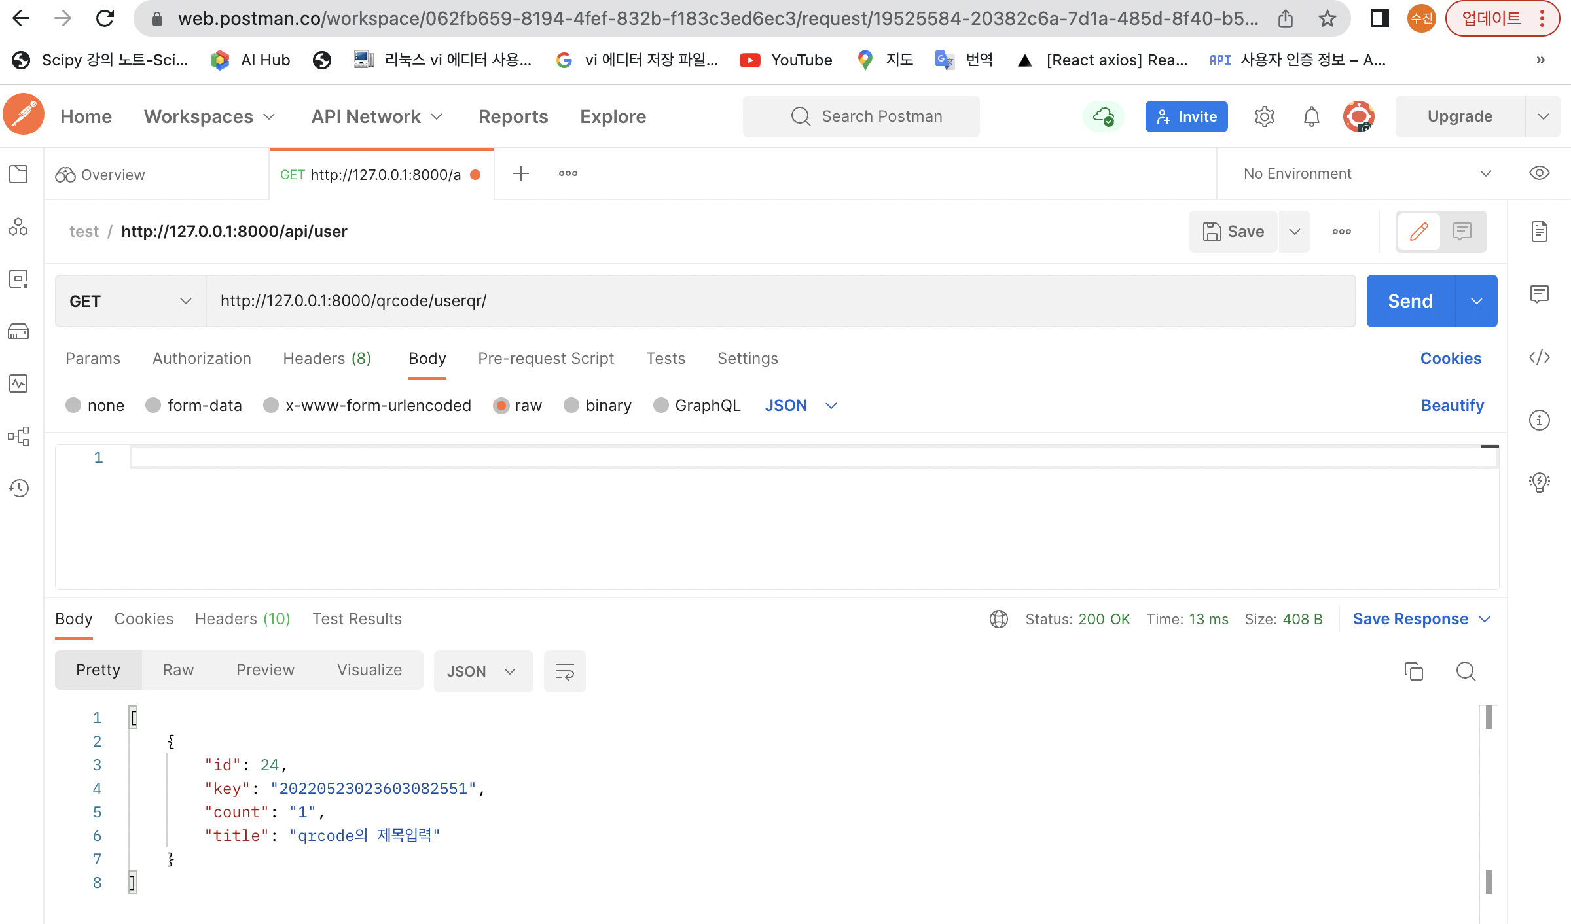Viewport: 1571px width, 924px height.
Task: Open the JSON response format dropdown
Action: coord(482,671)
